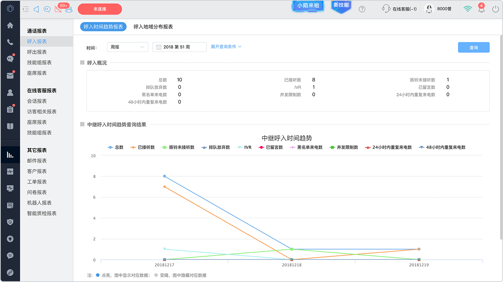Viewport: 503px width, 282px height.
Task: Open the help question mark icon
Action: 362,9
